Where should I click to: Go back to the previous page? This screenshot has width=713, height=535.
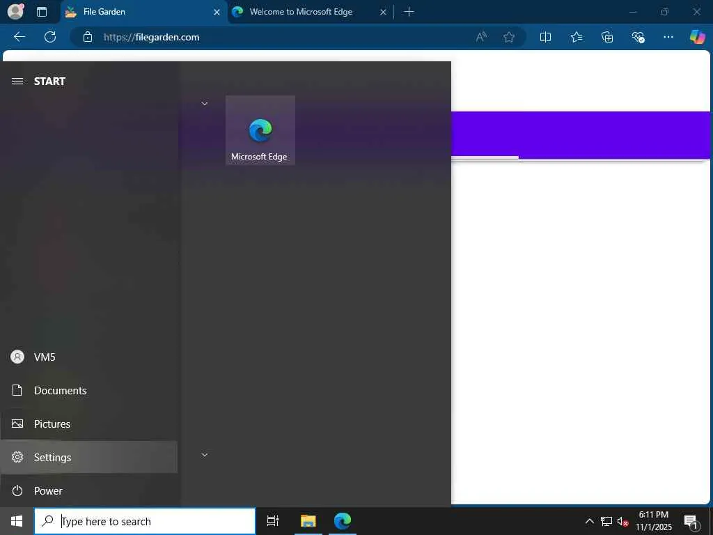19,37
